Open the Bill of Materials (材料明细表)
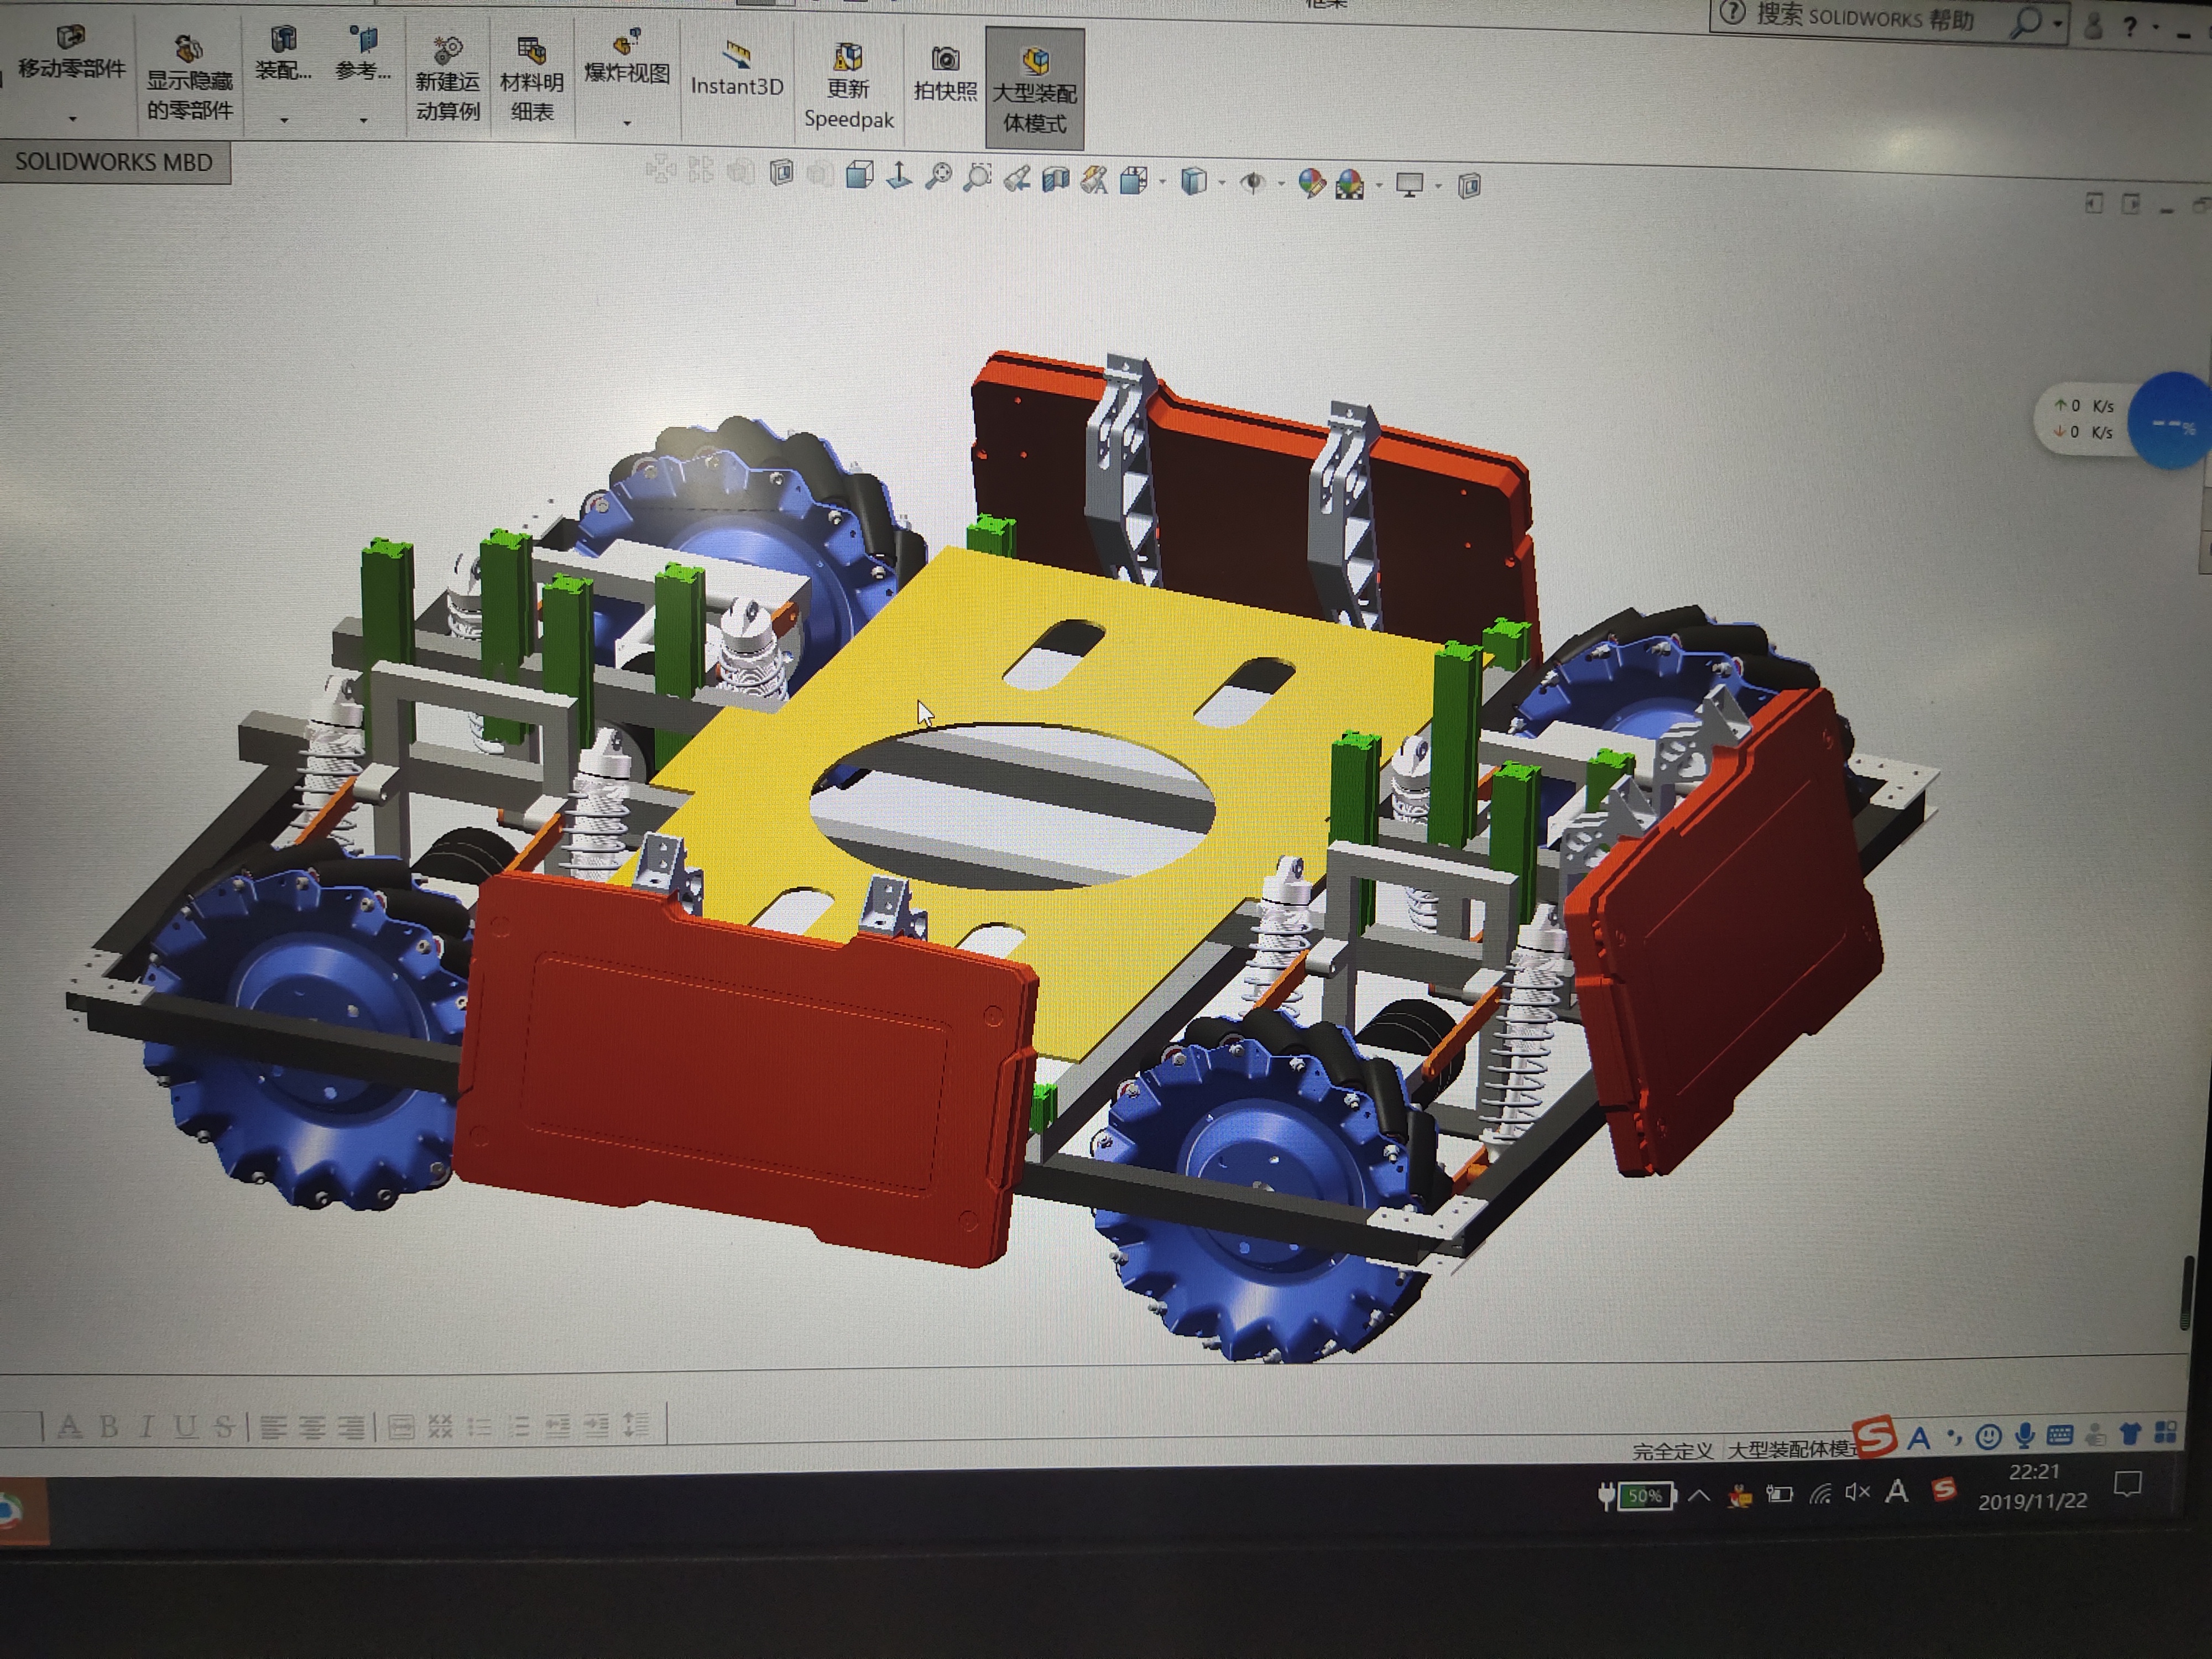This screenshot has height=1659, width=2212. pos(531,80)
